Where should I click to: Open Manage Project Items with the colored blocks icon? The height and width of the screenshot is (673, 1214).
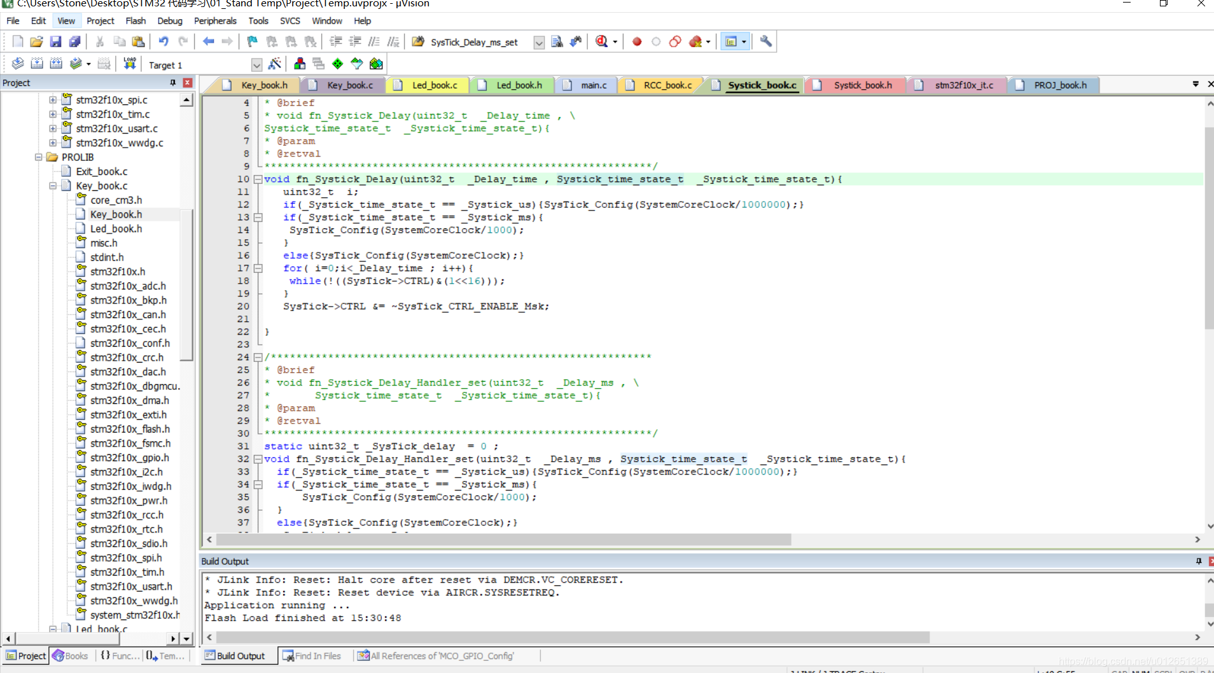pos(300,64)
